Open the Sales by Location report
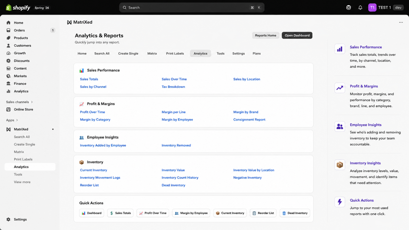 coord(247,79)
